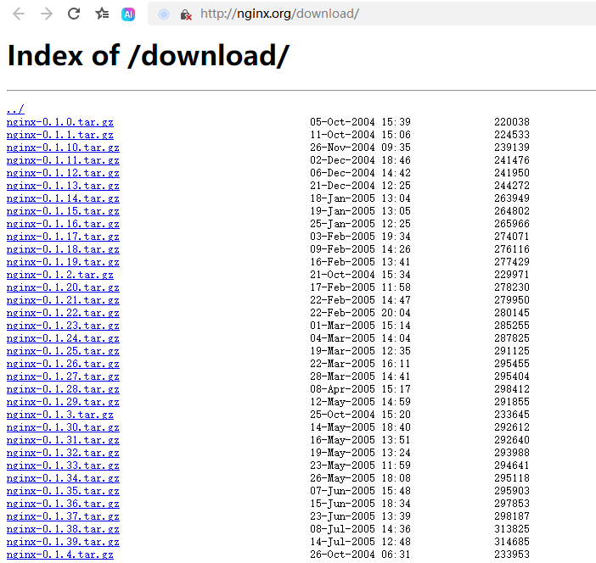Image resolution: width=596 pixels, height=563 pixels.
Task: Download nginx-0.1.18.tar.gz
Action: [x=63, y=249]
